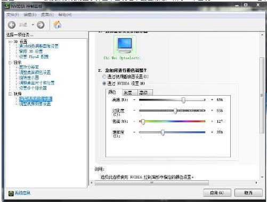The width and height of the screenshot is (267, 202).
Task: Decrease 对比度 with the minus button
Action: (134, 111)
